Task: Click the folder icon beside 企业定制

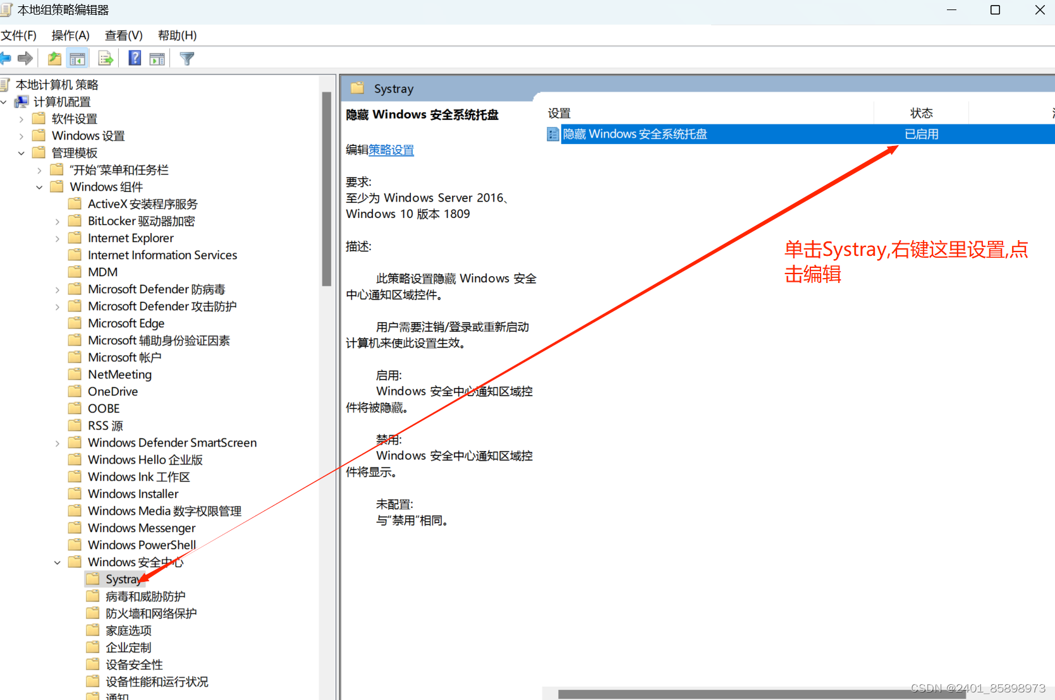Action: 93,647
